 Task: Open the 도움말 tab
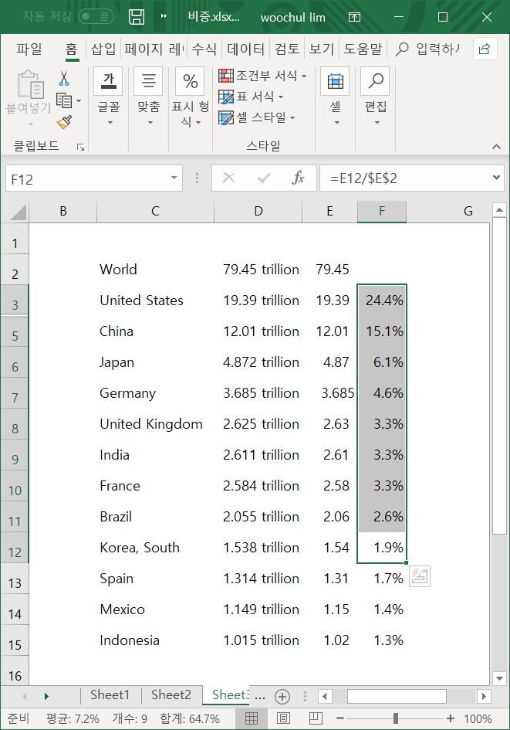[363, 49]
